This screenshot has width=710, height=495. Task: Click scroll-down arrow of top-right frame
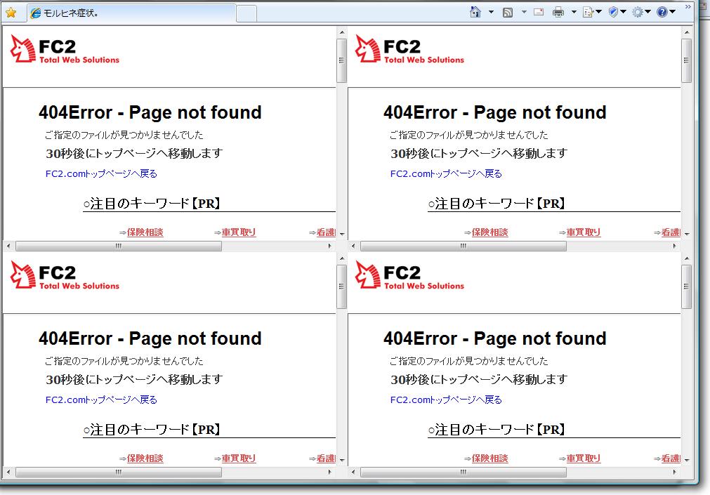coord(687,234)
